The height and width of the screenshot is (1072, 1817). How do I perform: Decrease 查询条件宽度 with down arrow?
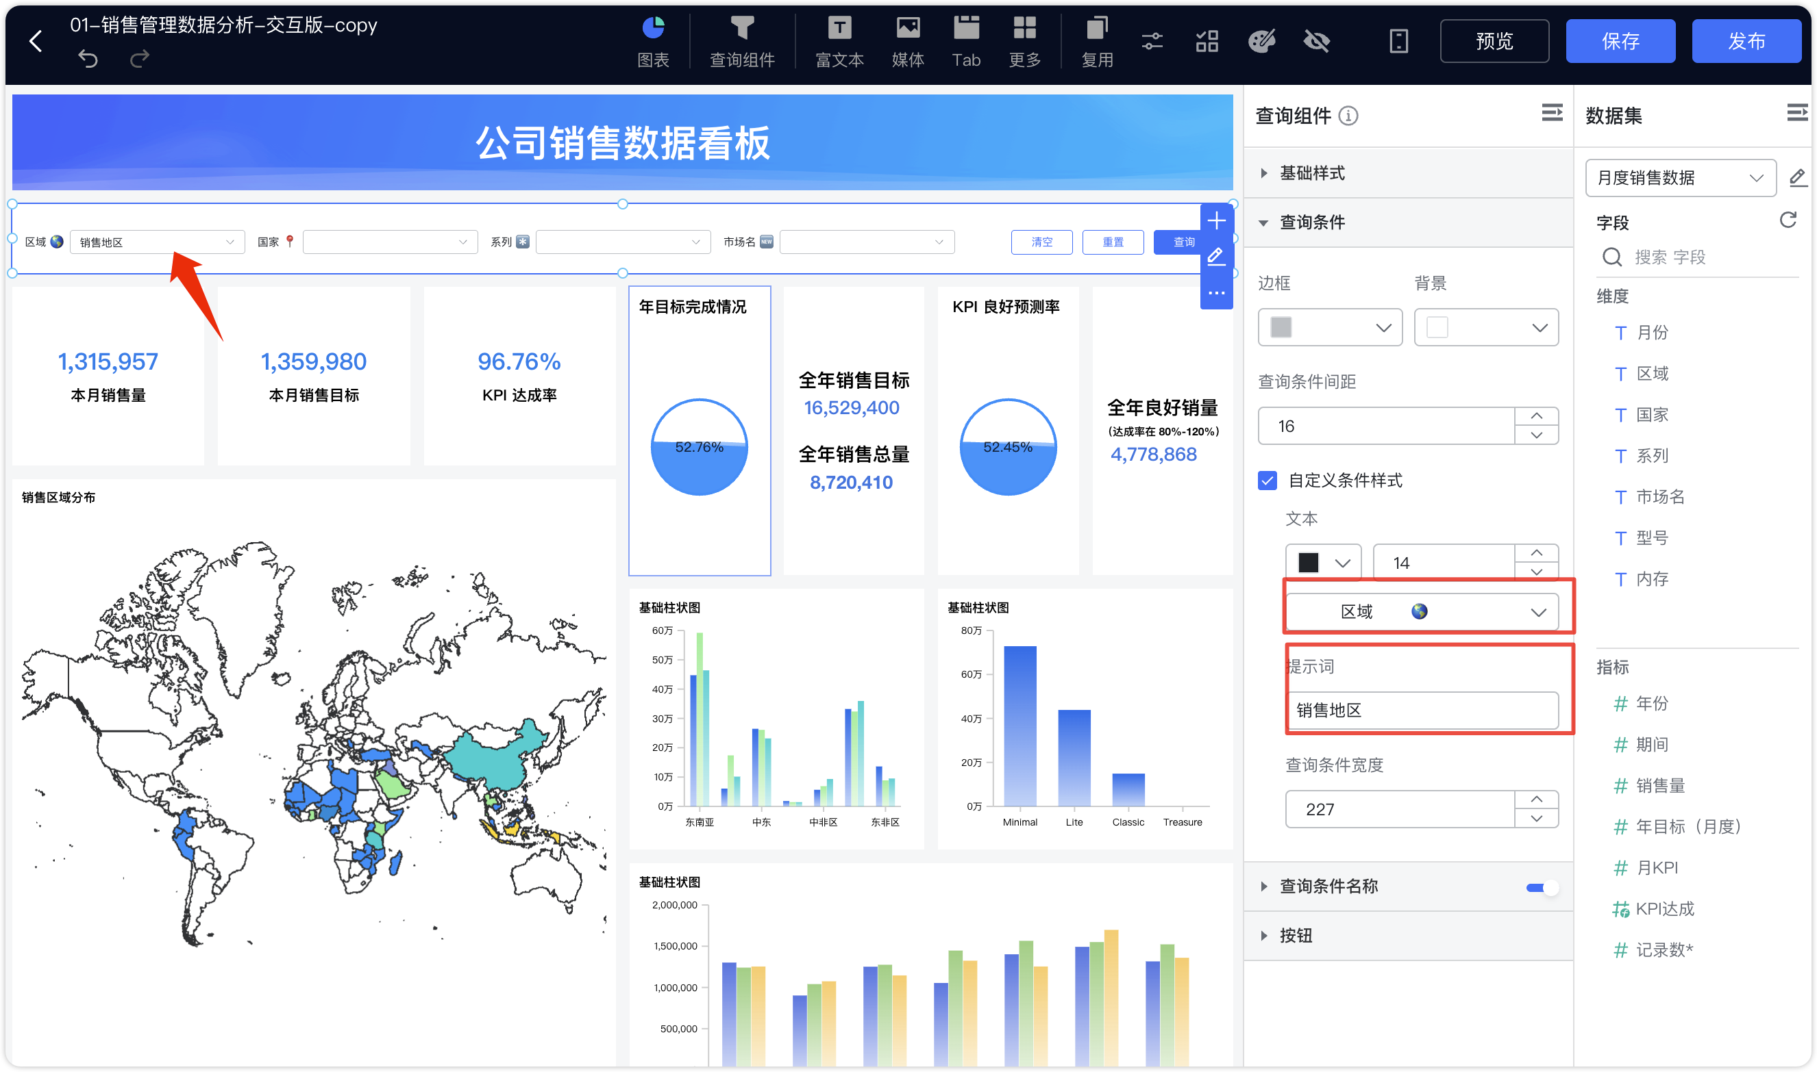pyautogui.click(x=1537, y=819)
